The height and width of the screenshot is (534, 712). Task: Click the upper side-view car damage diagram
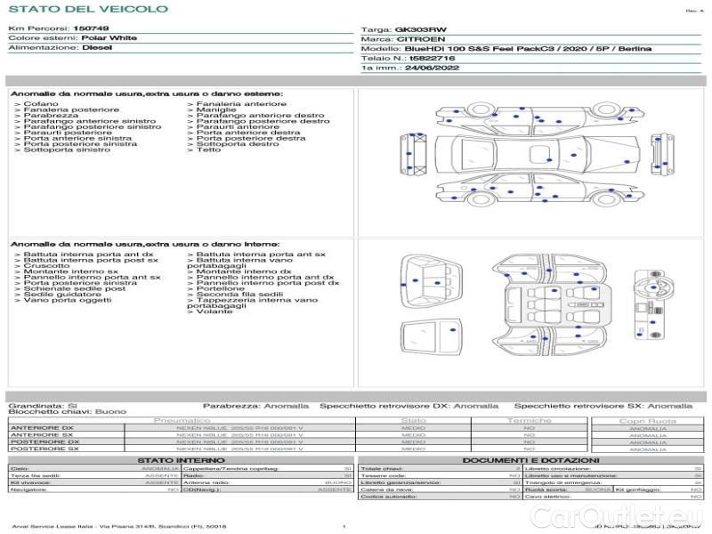[540, 117]
